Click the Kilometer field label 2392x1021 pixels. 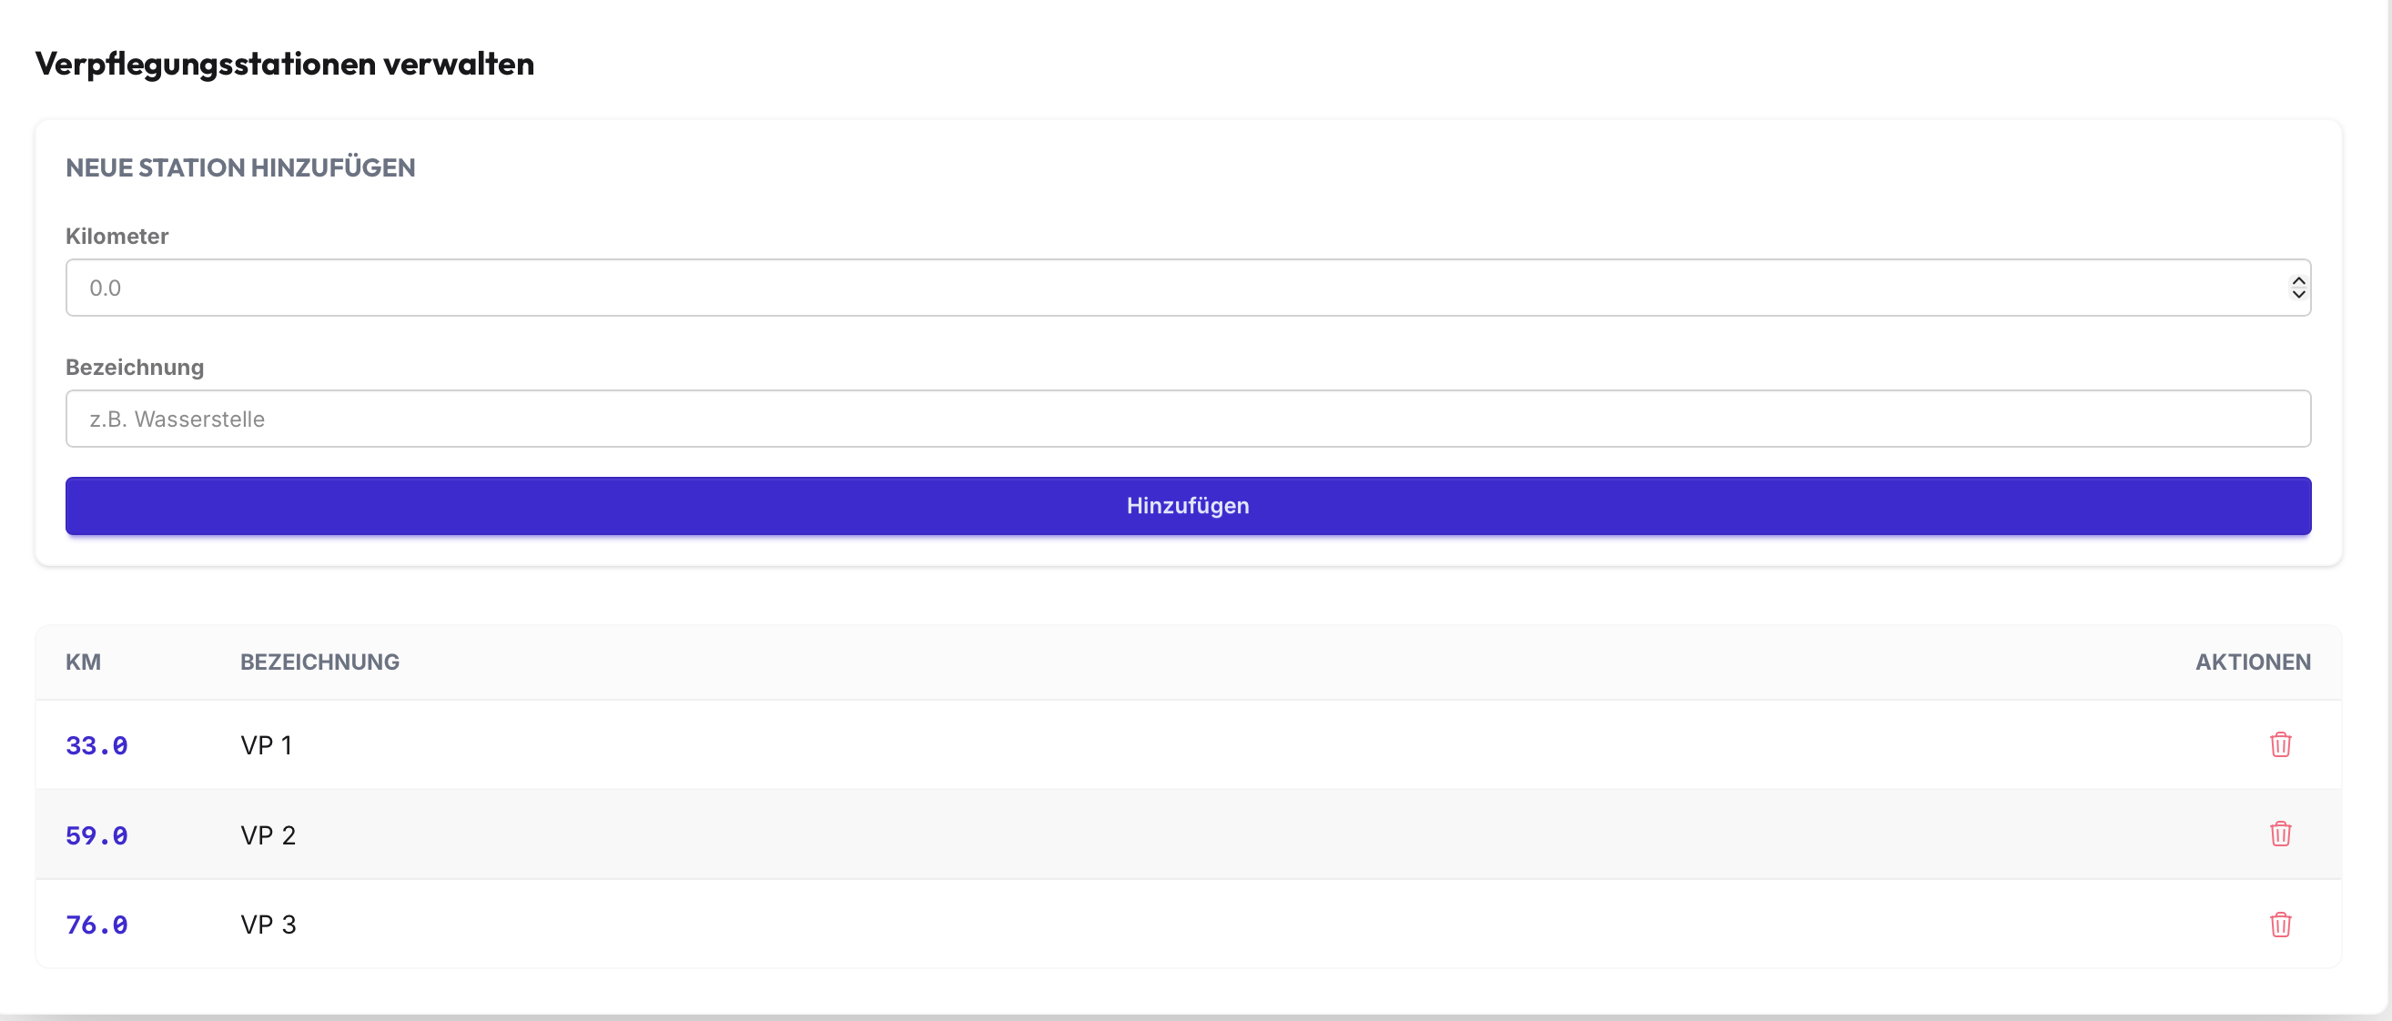tap(117, 236)
